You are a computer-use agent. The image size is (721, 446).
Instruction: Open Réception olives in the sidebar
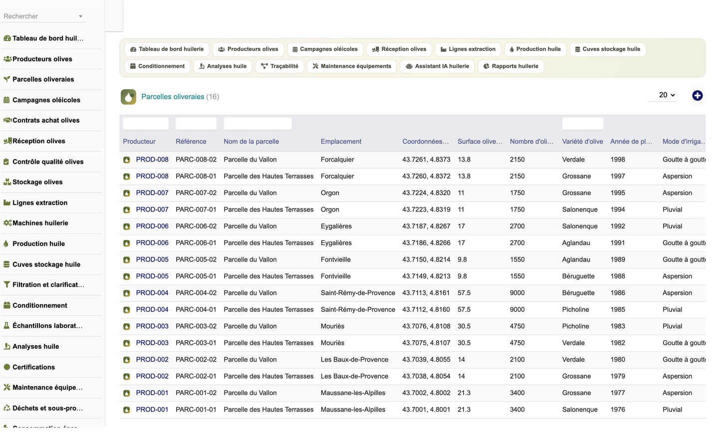tap(38, 141)
